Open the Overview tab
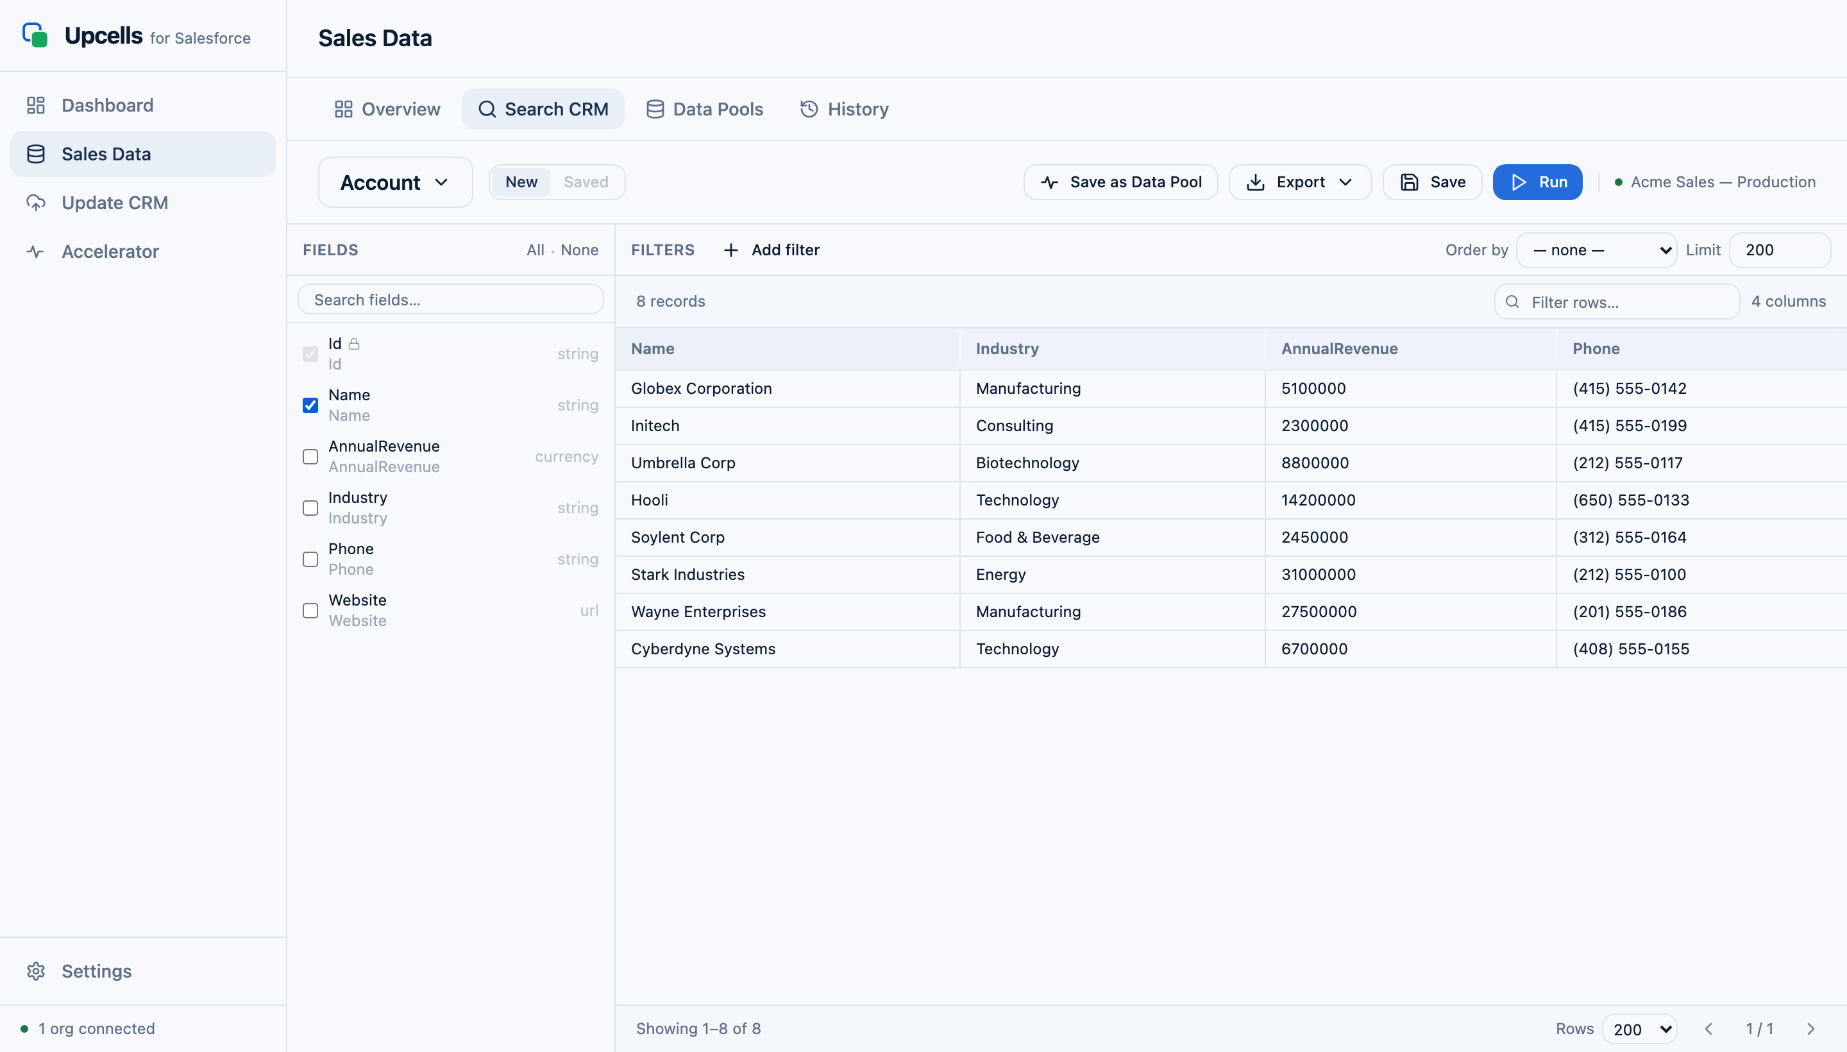1847x1052 pixels. pos(387,109)
